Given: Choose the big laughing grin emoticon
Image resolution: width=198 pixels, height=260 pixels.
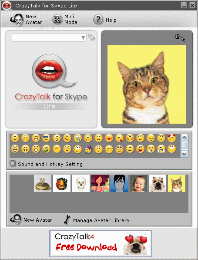Looking at the screenshot, I should pyautogui.click(x=36, y=138).
